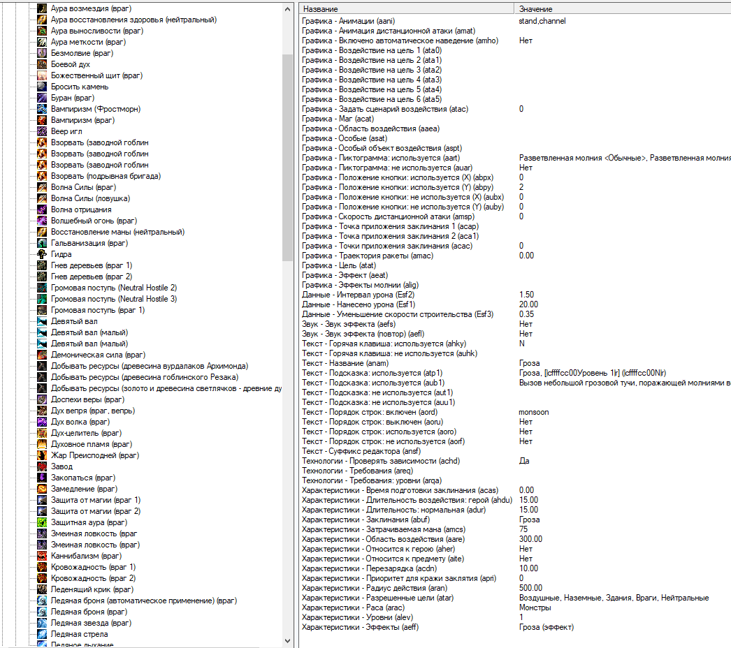Select Добывать ресурсы (древесина гоблинского Резака)
Viewport: 731px width, 648px height.
[x=145, y=377]
